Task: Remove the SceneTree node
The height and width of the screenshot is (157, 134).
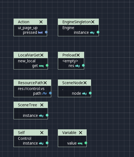Action: (x=42, y=105)
